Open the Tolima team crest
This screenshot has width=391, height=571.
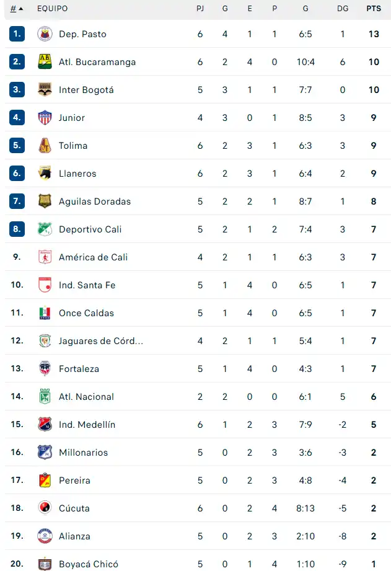pos(45,146)
